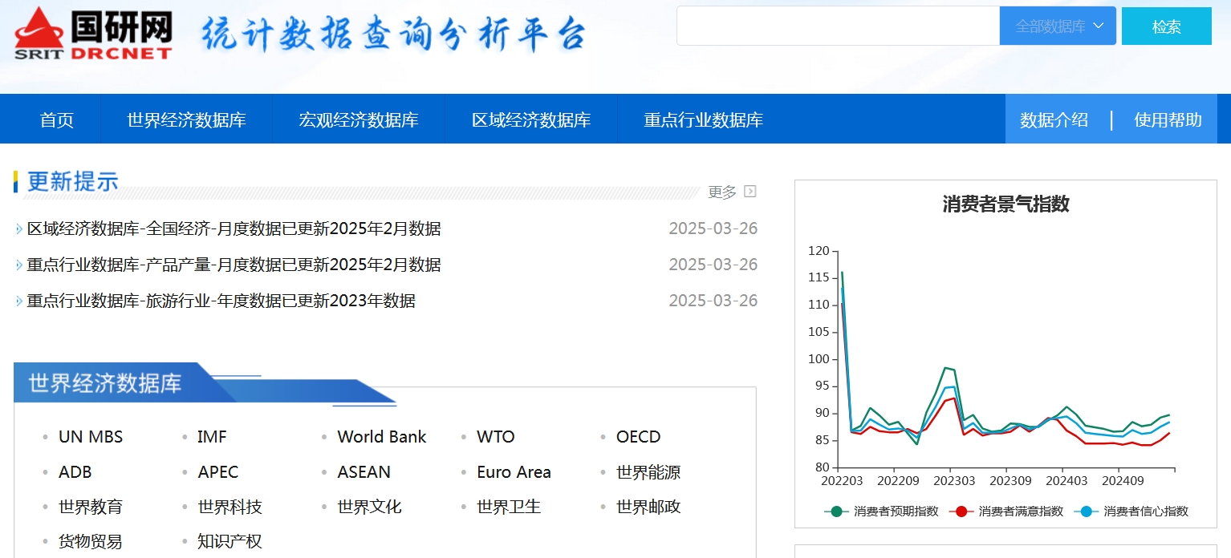Select the IMF database link
The width and height of the screenshot is (1231, 558).
(x=212, y=437)
